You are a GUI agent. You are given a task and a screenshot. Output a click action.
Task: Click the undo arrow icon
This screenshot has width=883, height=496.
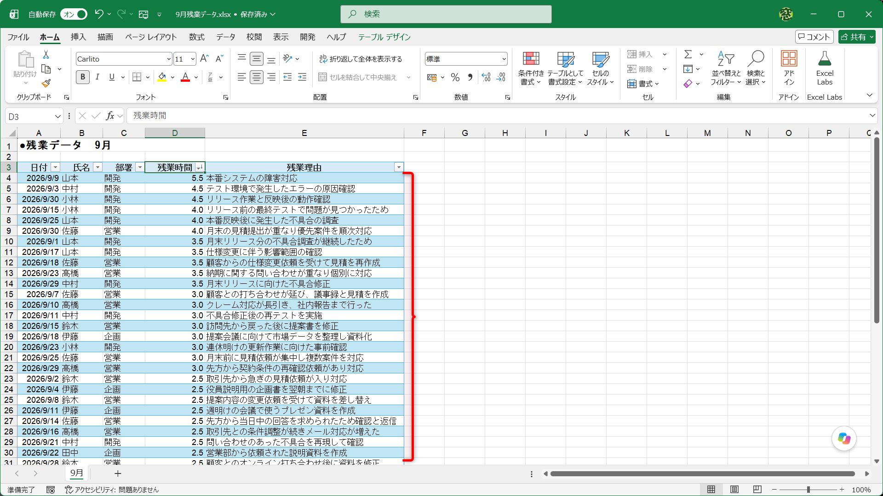(x=99, y=14)
